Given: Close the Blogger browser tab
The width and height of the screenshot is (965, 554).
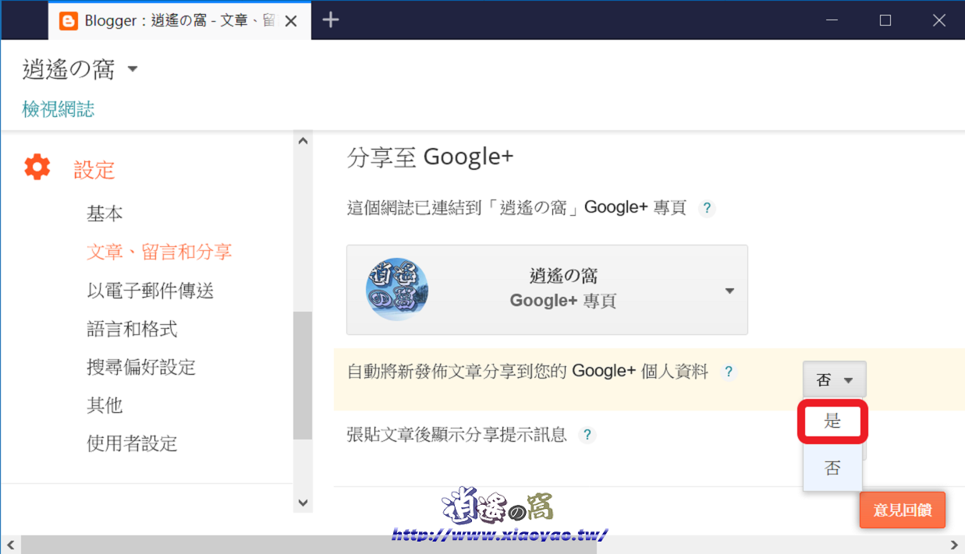Looking at the screenshot, I should 291,21.
